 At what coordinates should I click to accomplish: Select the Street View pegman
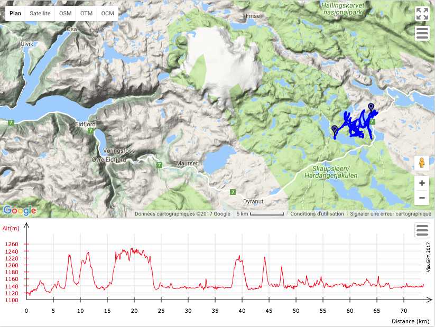click(422, 163)
